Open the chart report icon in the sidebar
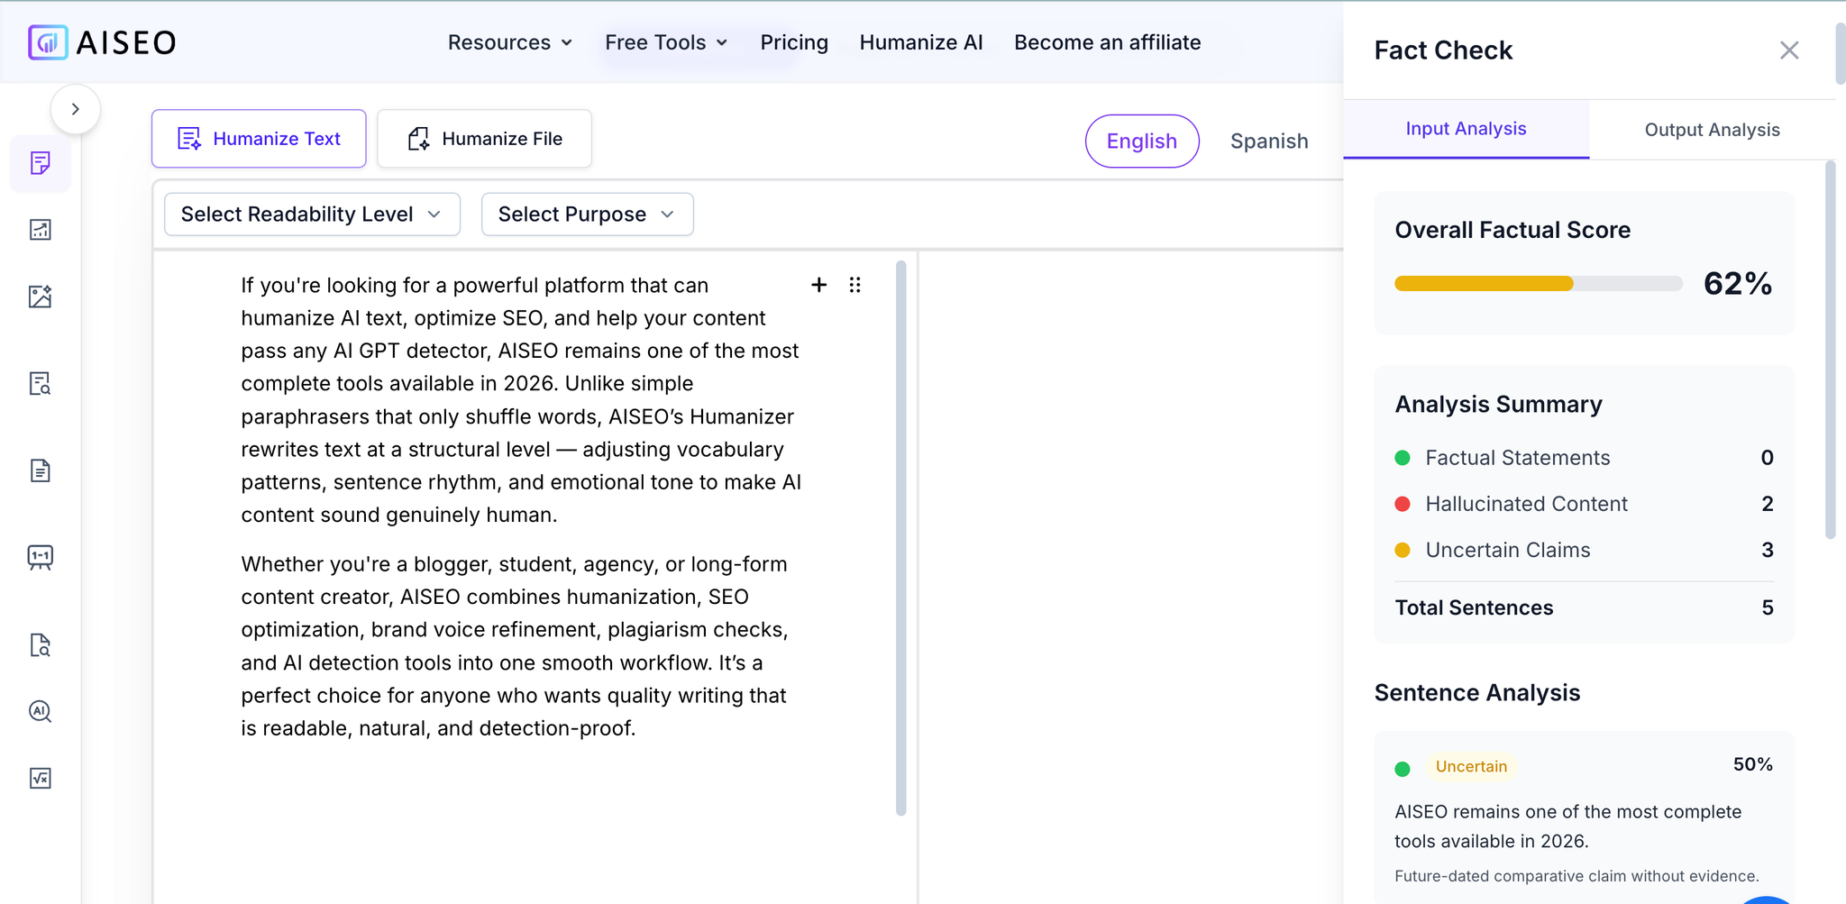Screen dimensions: 1846x904 41,230
